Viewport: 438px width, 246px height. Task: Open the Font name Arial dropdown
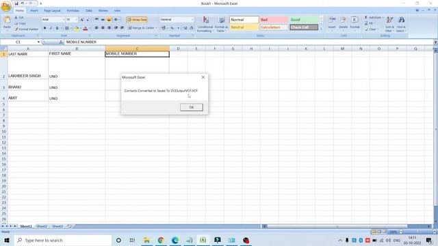coord(64,20)
